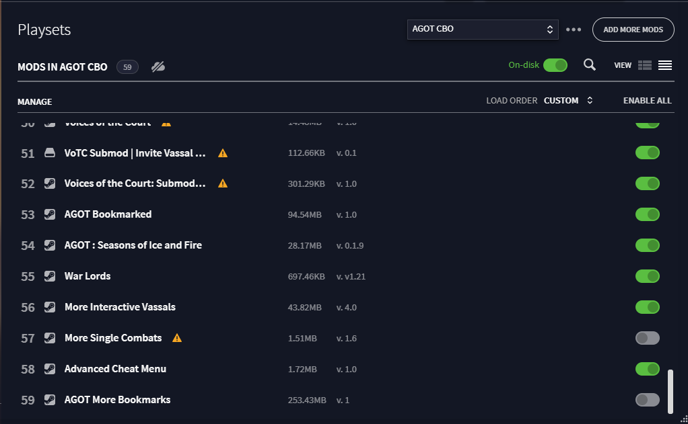Disable Advanced Cheat Menu toggle
The width and height of the screenshot is (688, 424).
click(647, 368)
